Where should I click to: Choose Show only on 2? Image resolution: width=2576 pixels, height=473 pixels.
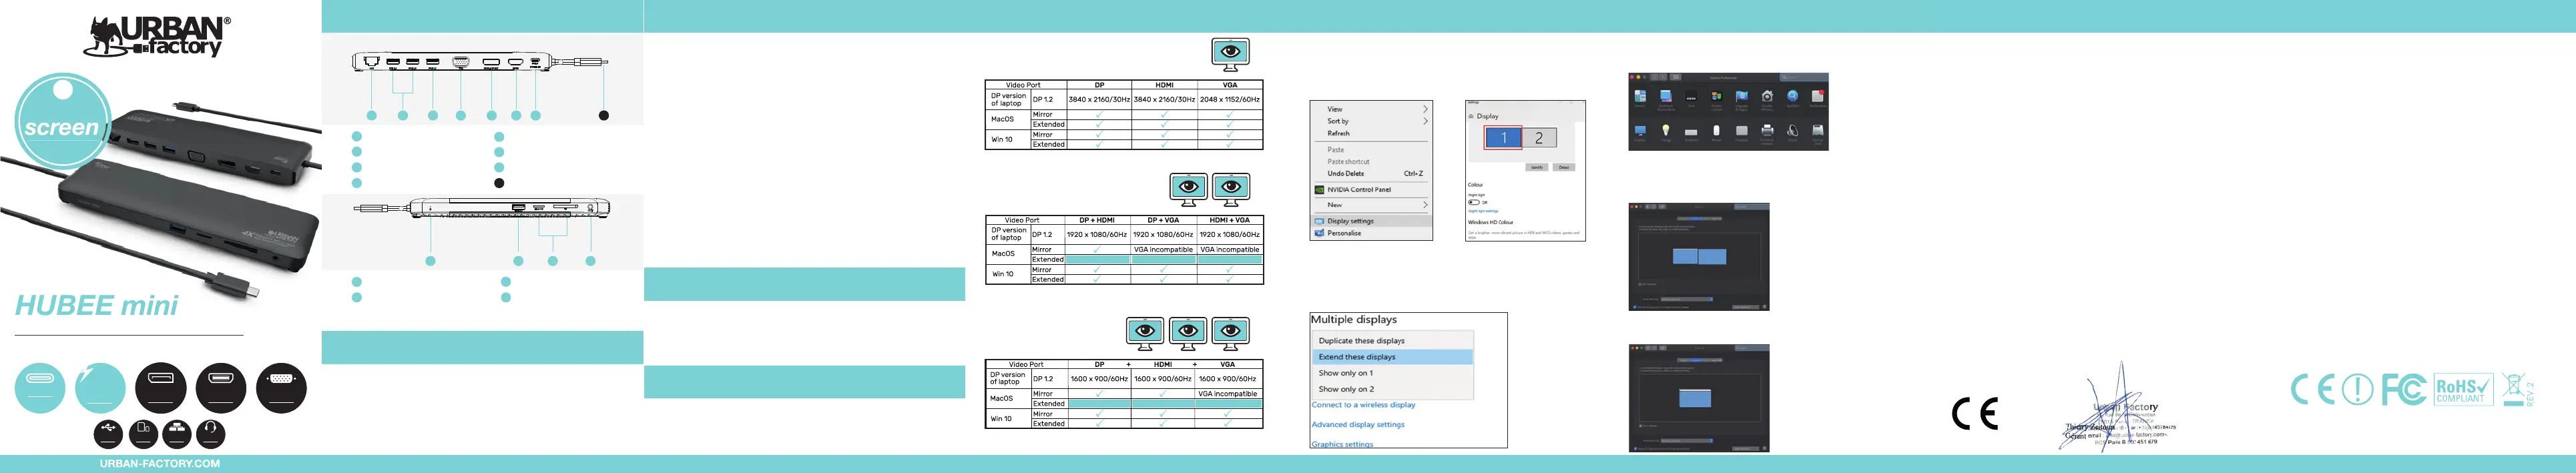[1392, 389]
